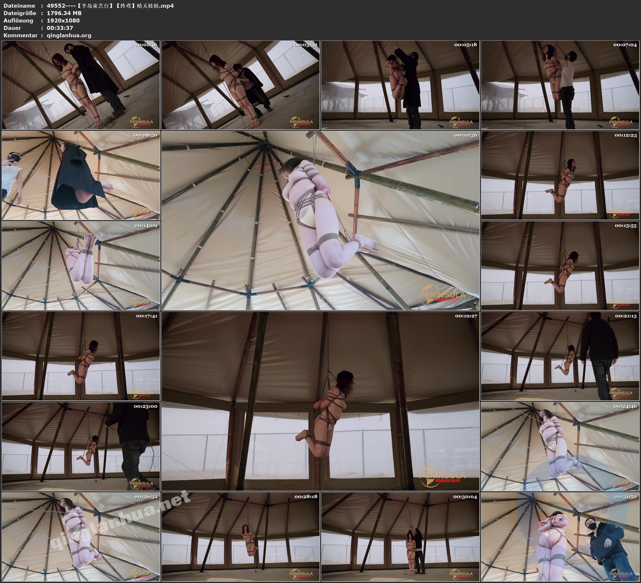Select the thumbnail at 00:05:18
The width and height of the screenshot is (641, 583).
click(x=400, y=85)
